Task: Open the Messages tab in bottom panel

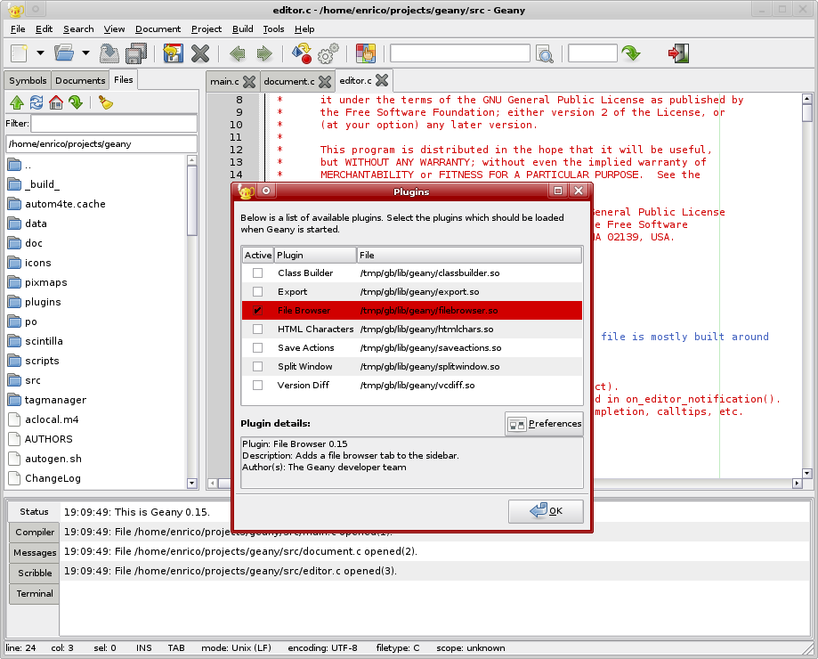Action: click(35, 552)
